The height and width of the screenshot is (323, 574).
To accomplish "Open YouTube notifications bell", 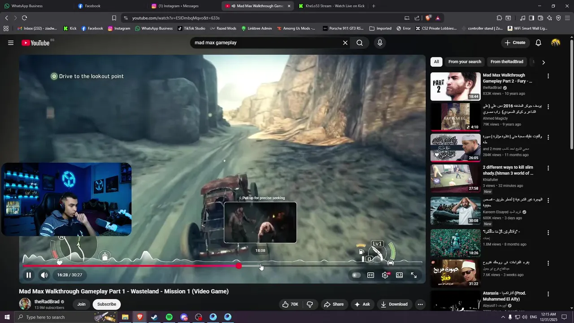I will point(539,43).
